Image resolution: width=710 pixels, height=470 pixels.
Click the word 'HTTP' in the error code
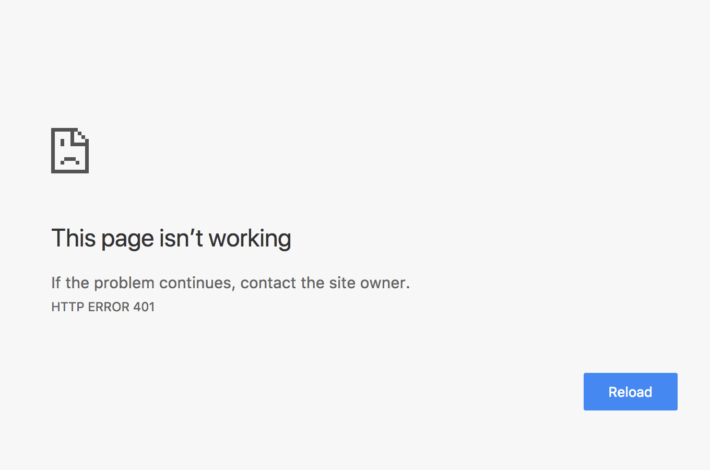coord(67,307)
